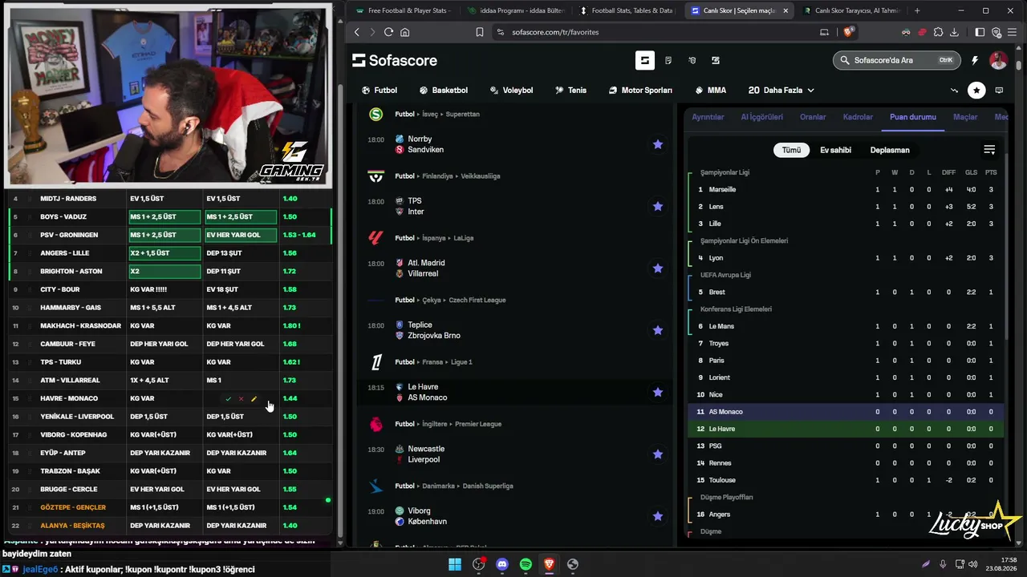Switch to the iddaa Programı browser tab
Viewport: 1027px width, 577px height.
click(x=515, y=10)
